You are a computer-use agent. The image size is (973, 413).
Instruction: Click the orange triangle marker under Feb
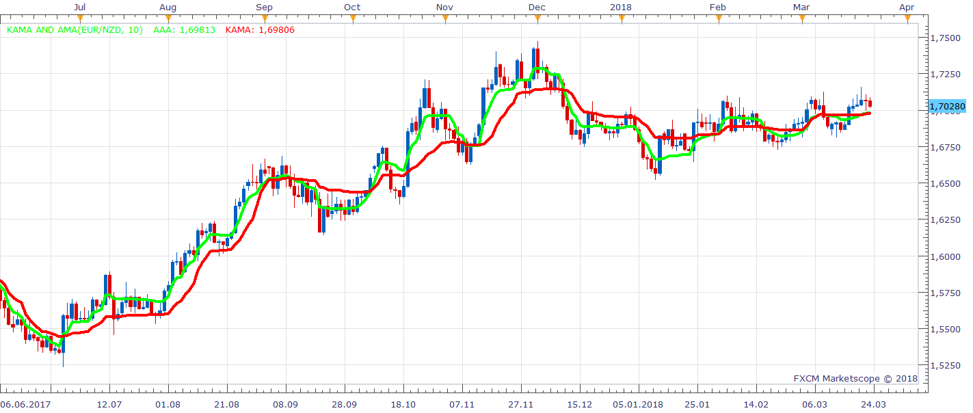[718, 18]
